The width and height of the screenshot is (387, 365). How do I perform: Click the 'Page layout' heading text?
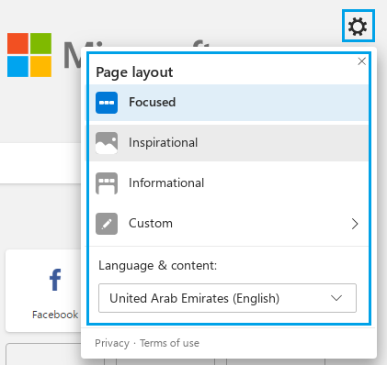tap(134, 72)
